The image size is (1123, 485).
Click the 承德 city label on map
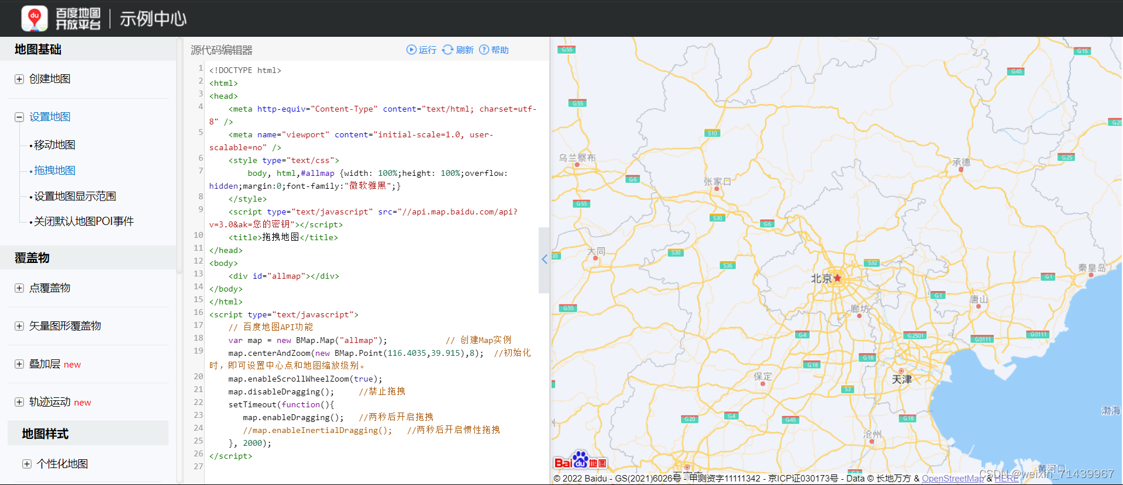click(x=961, y=162)
